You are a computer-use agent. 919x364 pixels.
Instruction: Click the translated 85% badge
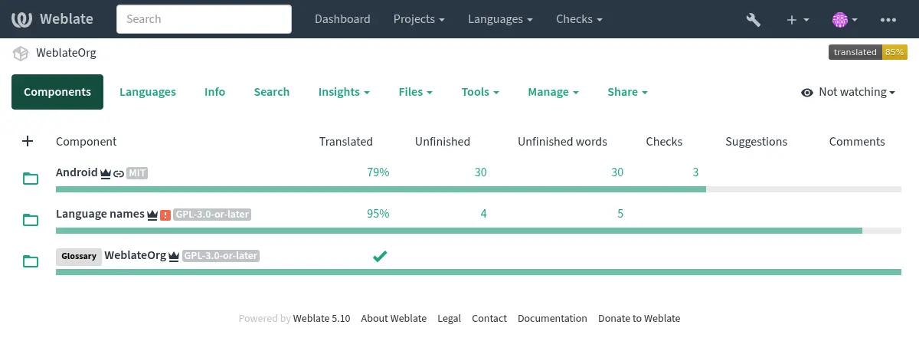[868, 52]
